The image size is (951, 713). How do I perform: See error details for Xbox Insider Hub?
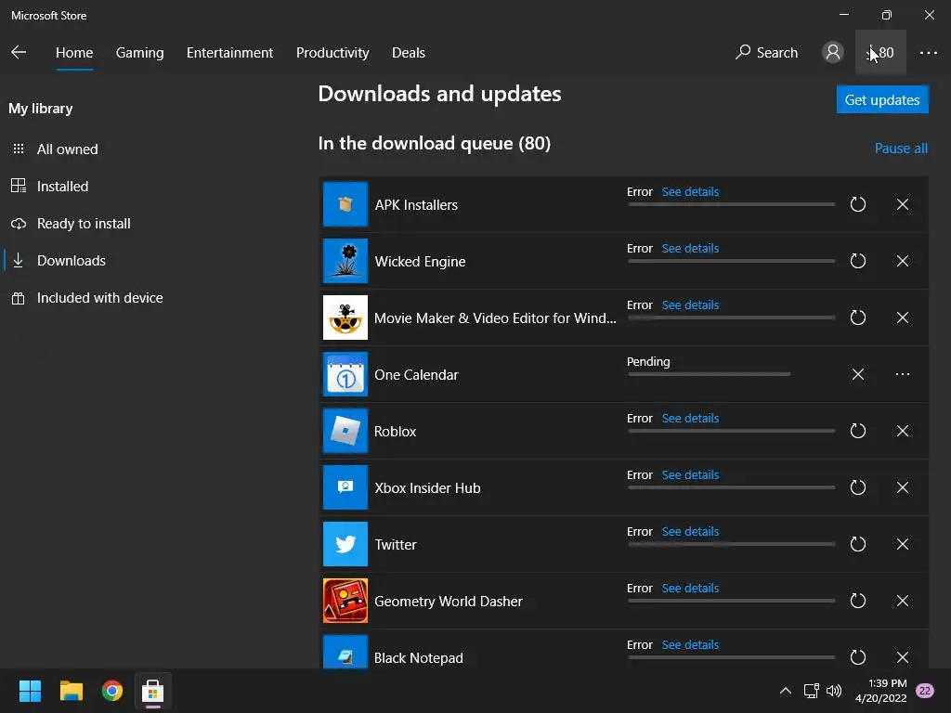690,474
